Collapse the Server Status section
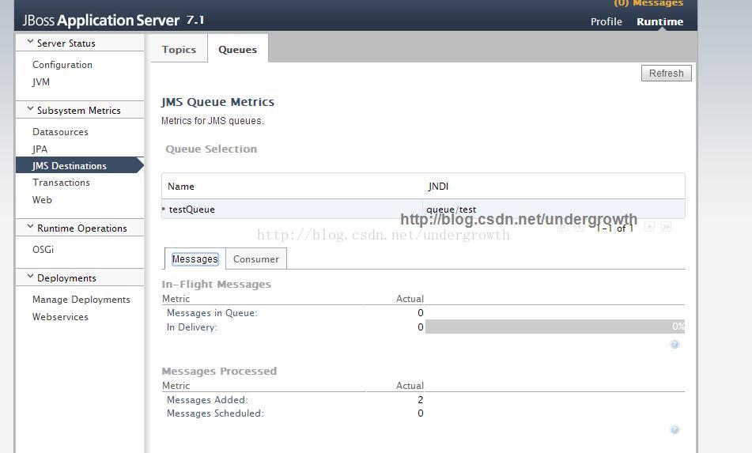Viewport: 752px width, 453px height. pyautogui.click(x=30, y=42)
